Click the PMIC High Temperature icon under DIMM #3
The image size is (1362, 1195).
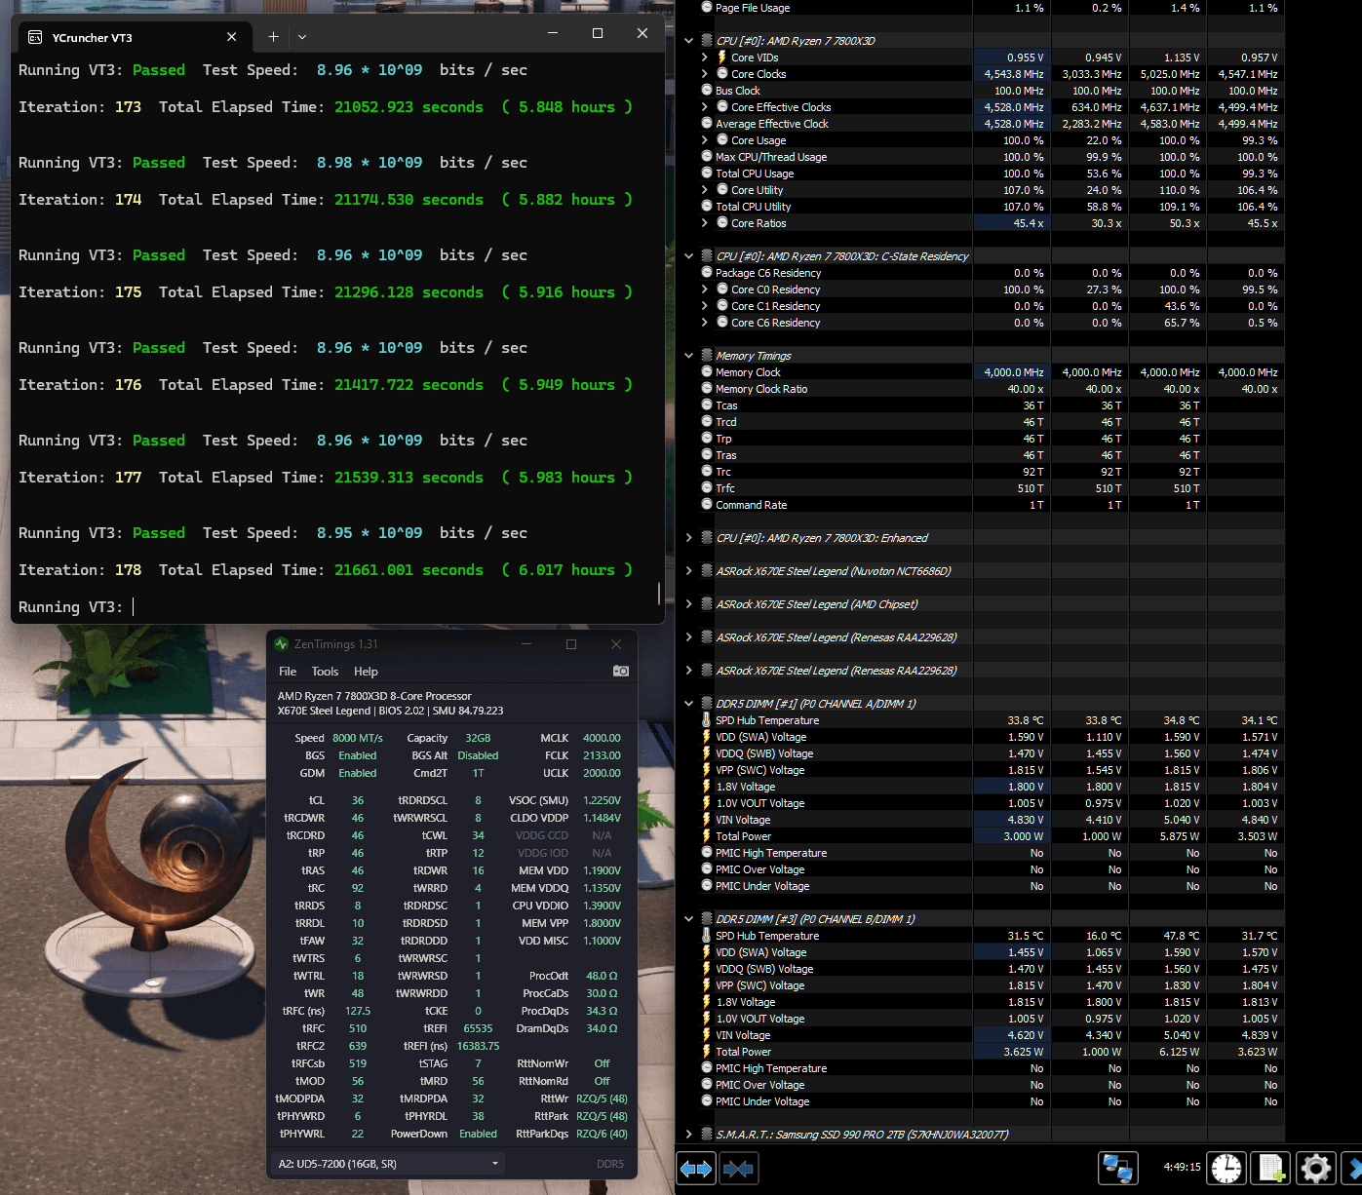pos(707,1068)
